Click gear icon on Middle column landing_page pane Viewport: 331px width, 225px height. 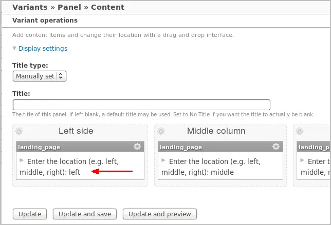(x=275, y=147)
